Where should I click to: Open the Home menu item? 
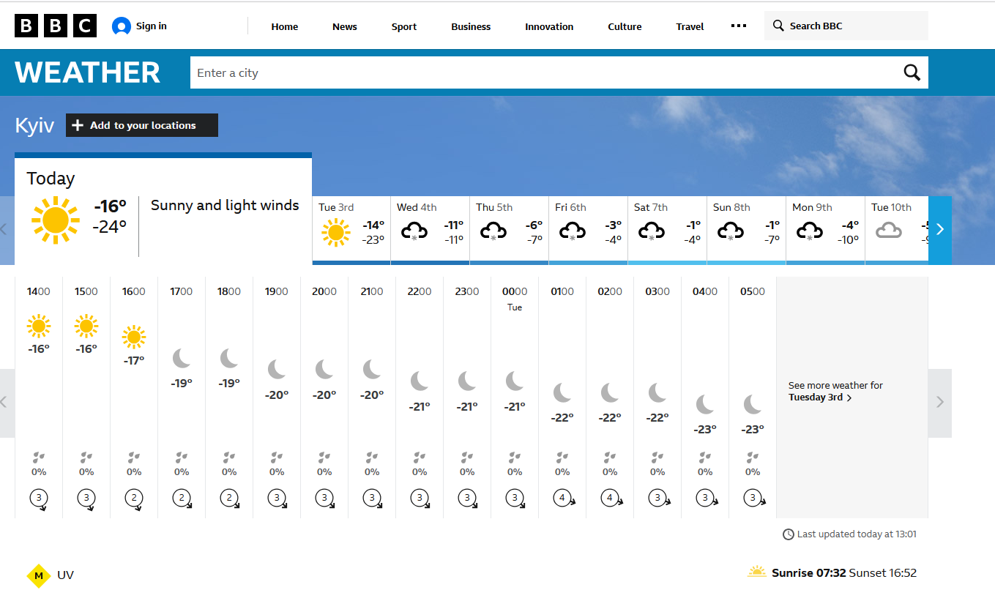(285, 26)
